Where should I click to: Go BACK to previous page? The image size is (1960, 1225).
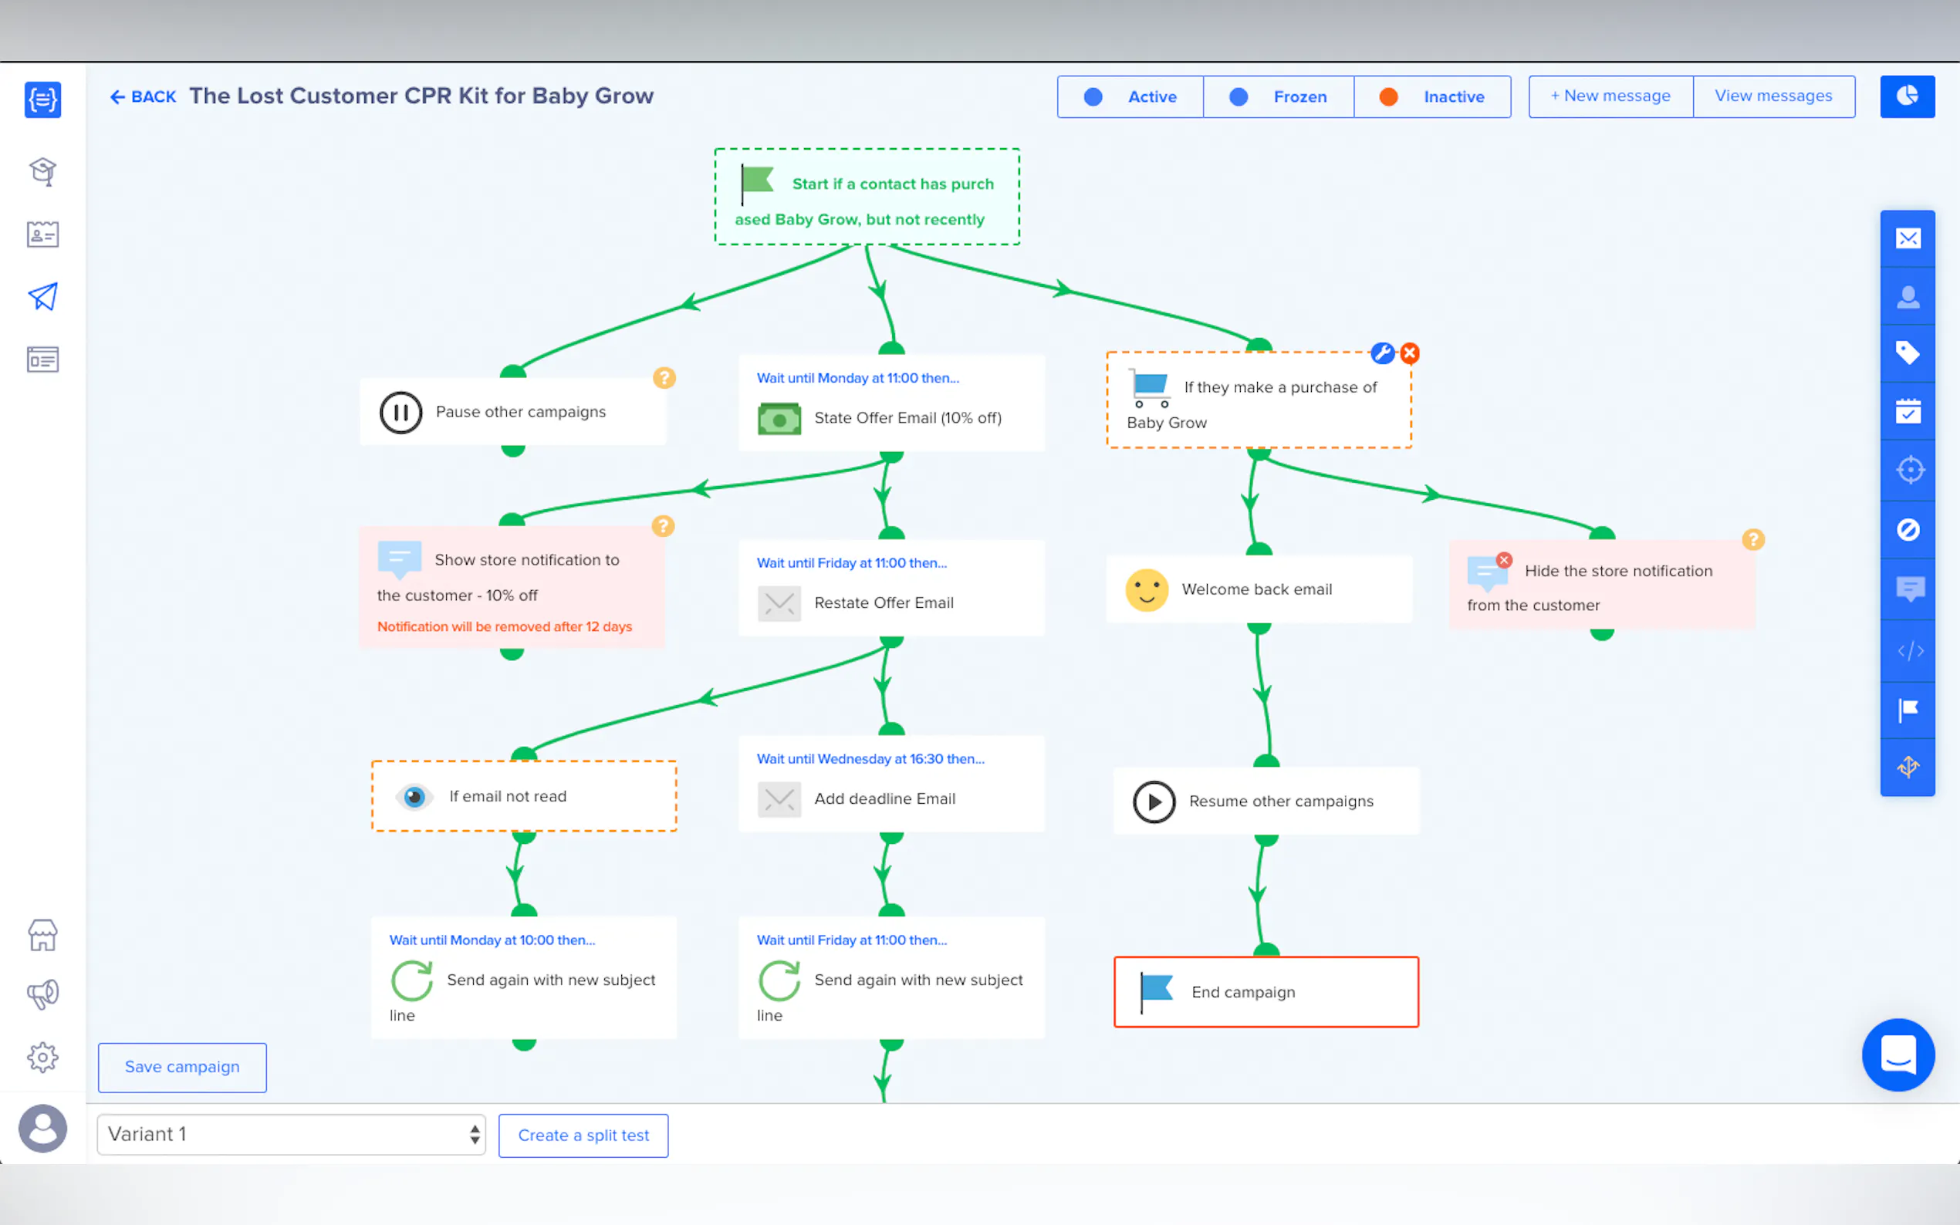[x=143, y=97]
